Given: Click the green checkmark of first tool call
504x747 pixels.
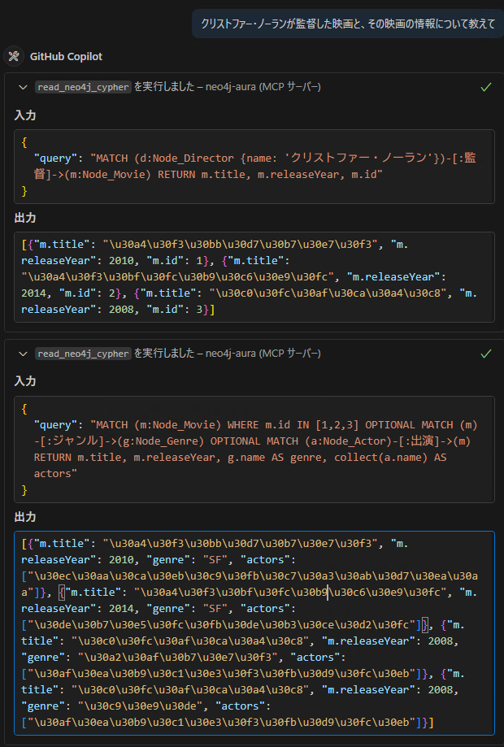Looking at the screenshot, I should [485, 87].
